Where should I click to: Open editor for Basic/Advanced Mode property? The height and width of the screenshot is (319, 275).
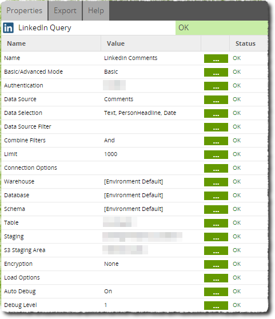point(216,72)
